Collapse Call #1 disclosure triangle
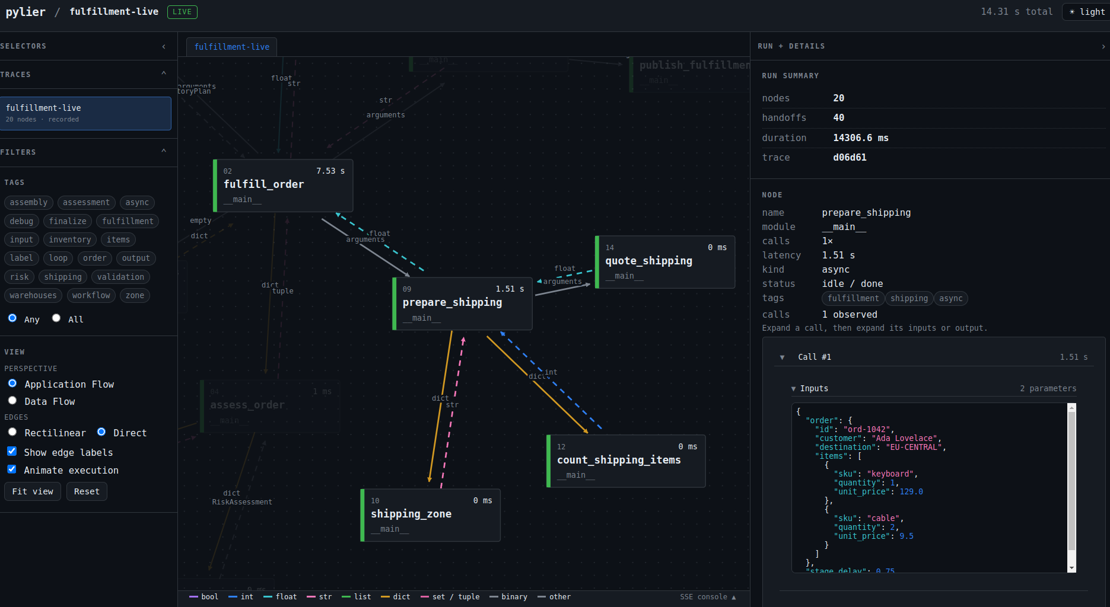Image resolution: width=1110 pixels, height=607 pixels. pyautogui.click(x=783, y=357)
